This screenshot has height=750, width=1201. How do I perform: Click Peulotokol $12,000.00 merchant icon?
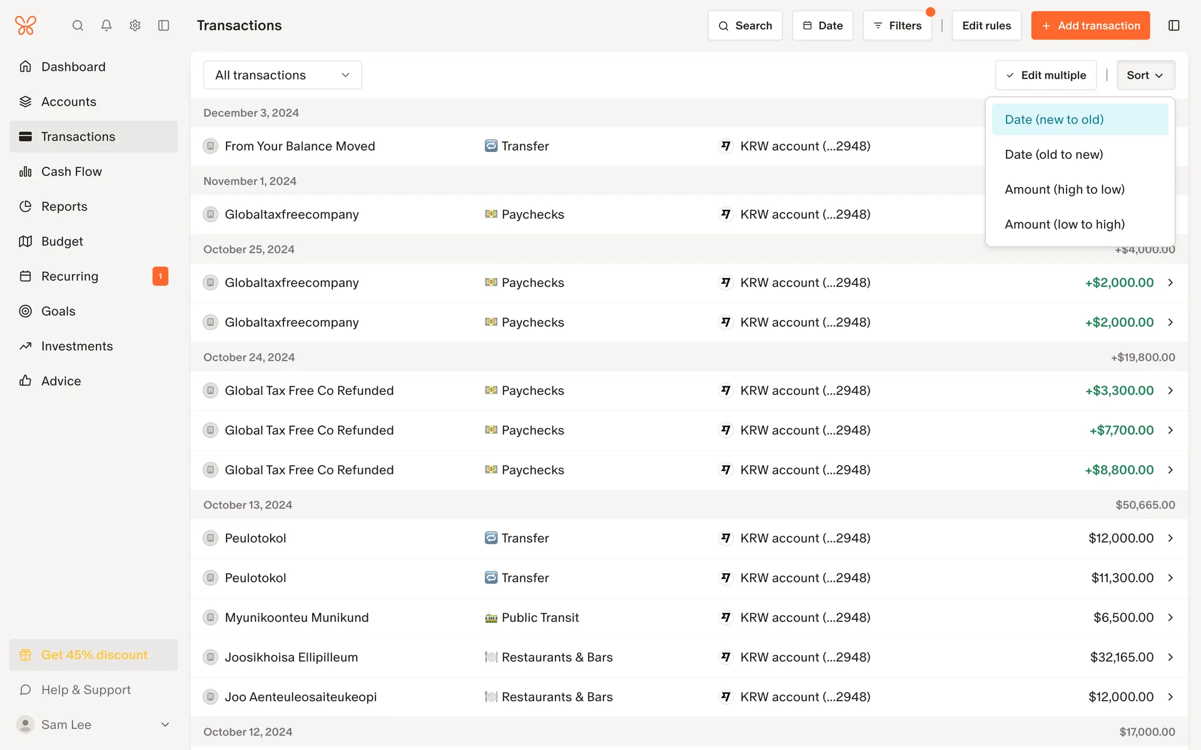(x=211, y=538)
